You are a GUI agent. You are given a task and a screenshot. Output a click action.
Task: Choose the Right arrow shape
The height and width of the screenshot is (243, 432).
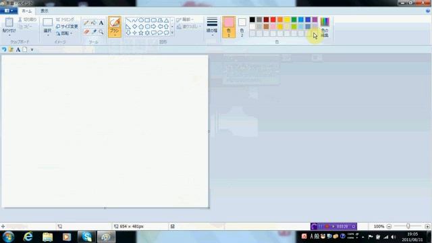click(x=154, y=27)
